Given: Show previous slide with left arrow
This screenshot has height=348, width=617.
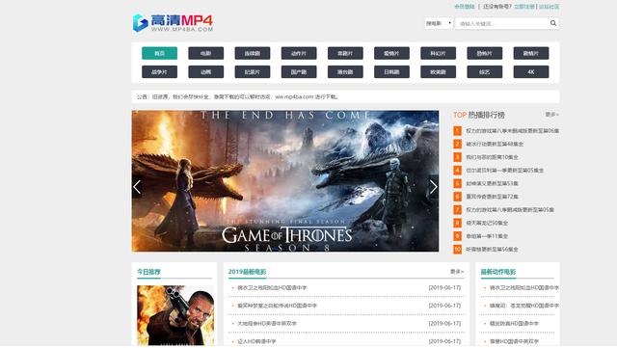Looking at the screenshot, I should click(x=137, y=187).
